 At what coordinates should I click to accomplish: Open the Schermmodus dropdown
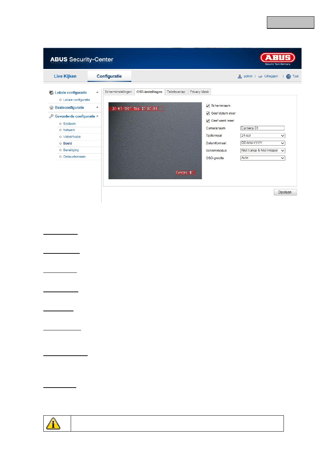click(263, 150)
